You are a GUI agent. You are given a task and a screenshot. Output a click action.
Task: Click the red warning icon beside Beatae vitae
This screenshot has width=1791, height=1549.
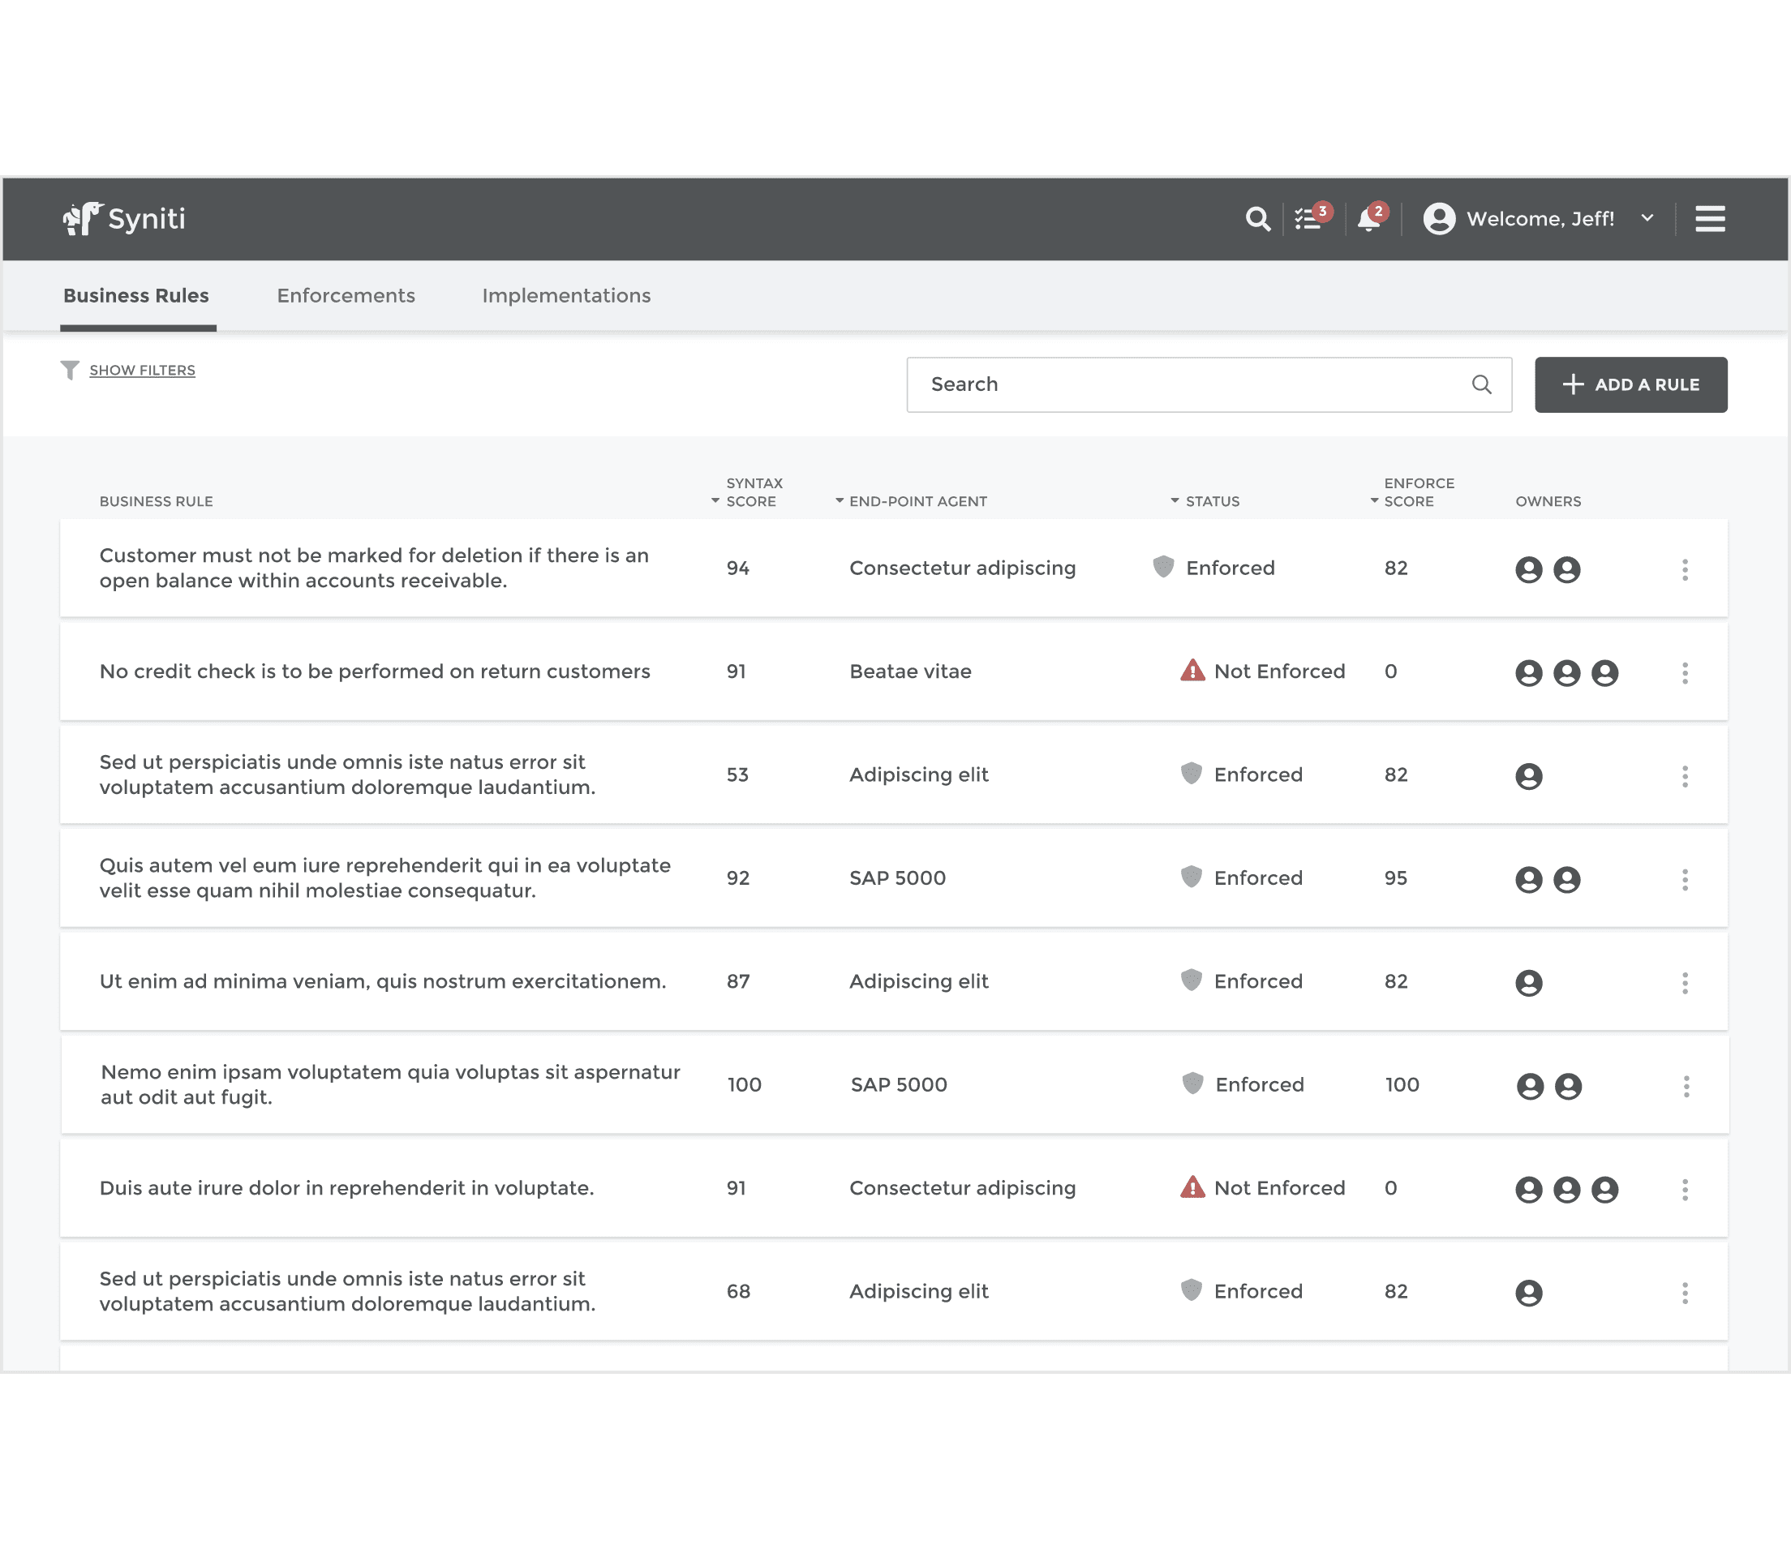coord(1192,671)
